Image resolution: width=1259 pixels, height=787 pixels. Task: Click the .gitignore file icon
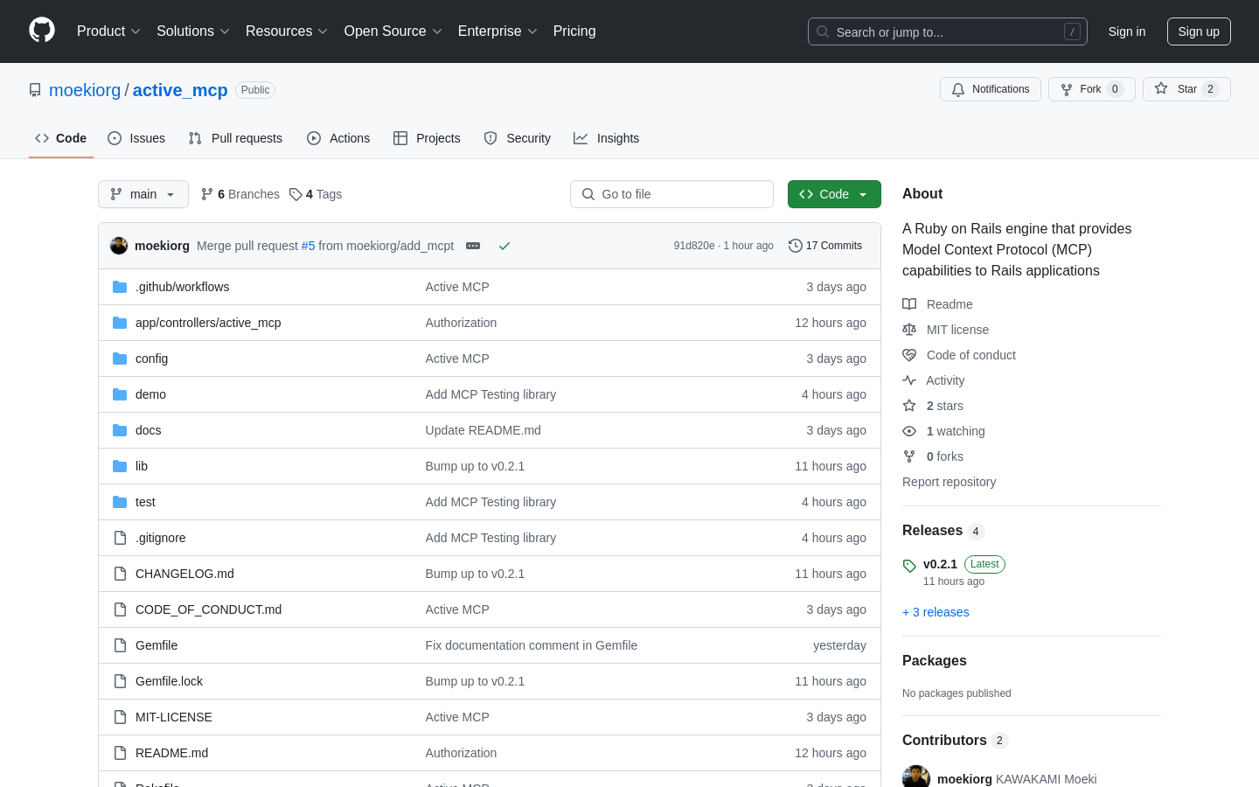[120, 538]
